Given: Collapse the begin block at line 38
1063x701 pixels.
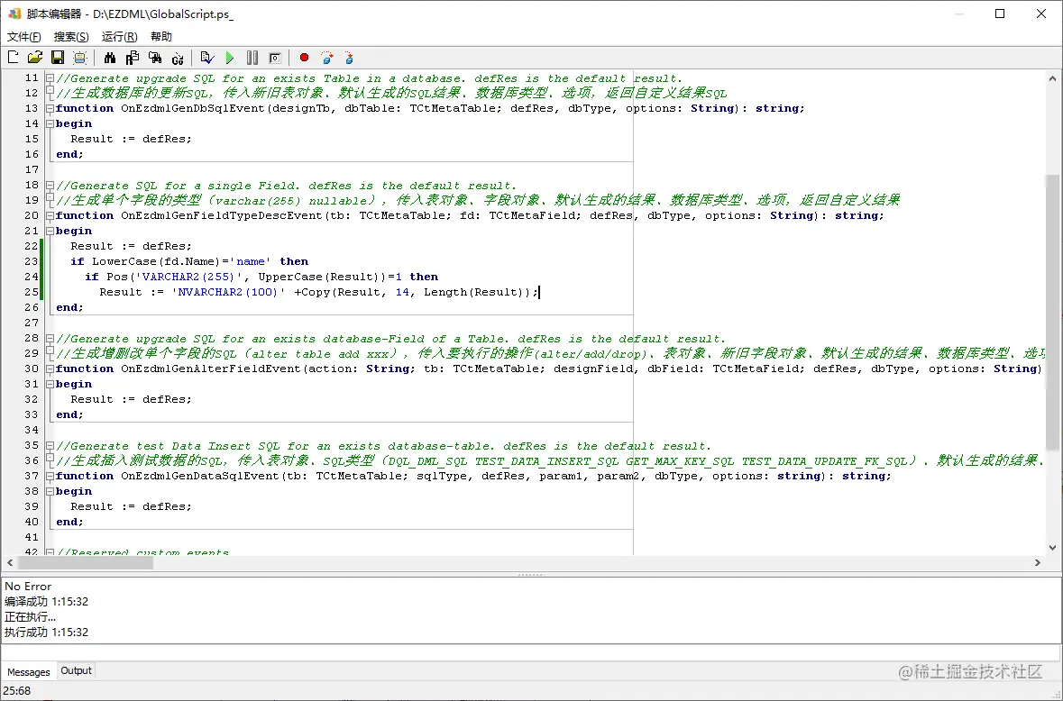Looking at the screenshot, I should click(x=50, y=491).
